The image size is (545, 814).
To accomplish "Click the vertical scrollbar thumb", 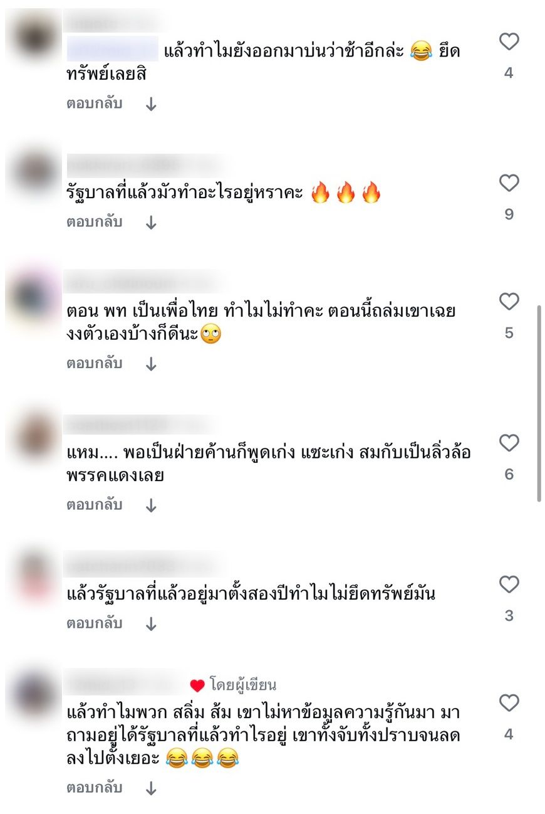I will tap(539, 403).
